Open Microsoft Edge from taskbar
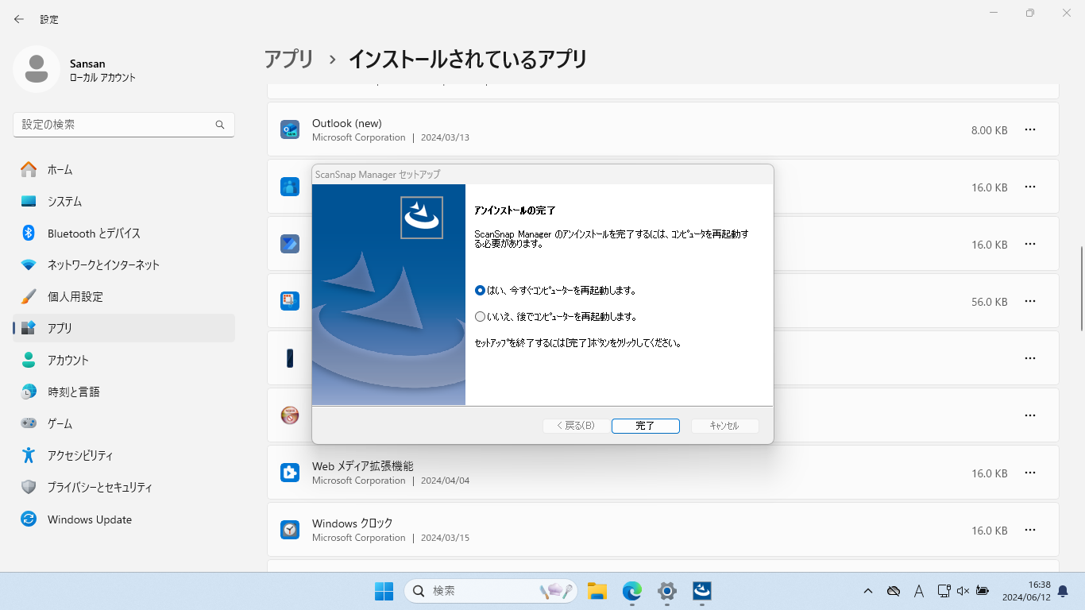Image resolution: width=1085 pixels, height=610 pixels. coord(632,591)
